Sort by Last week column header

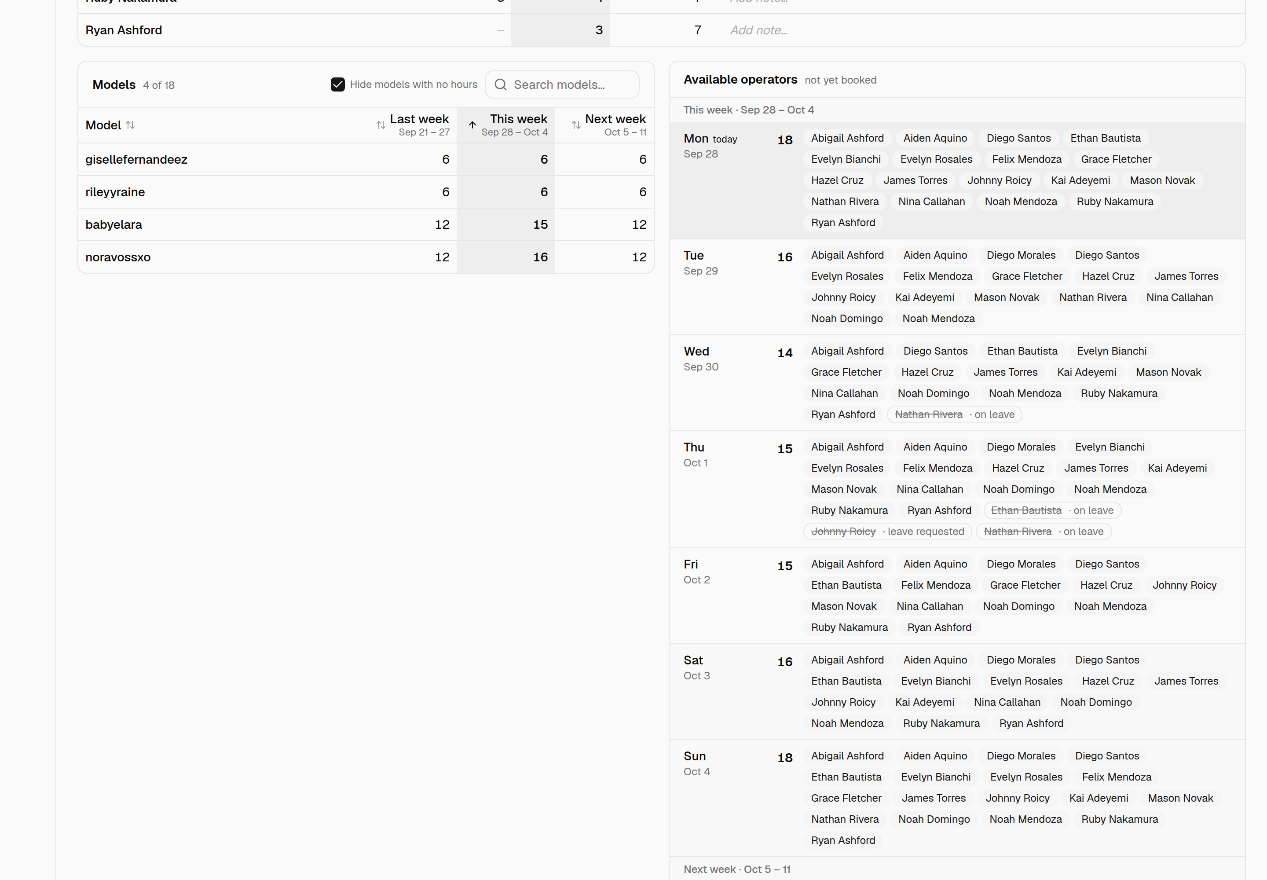click(412, 125)
